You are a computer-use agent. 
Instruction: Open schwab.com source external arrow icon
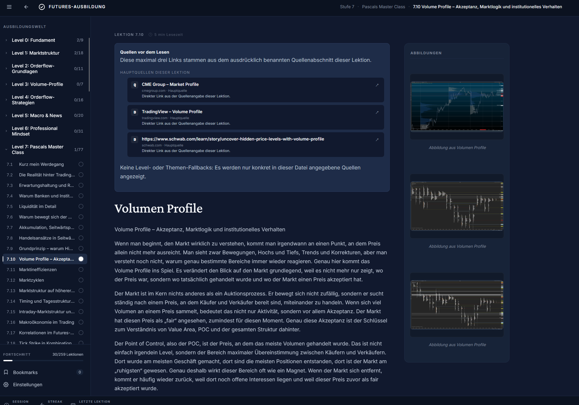[x=377, y=140]
